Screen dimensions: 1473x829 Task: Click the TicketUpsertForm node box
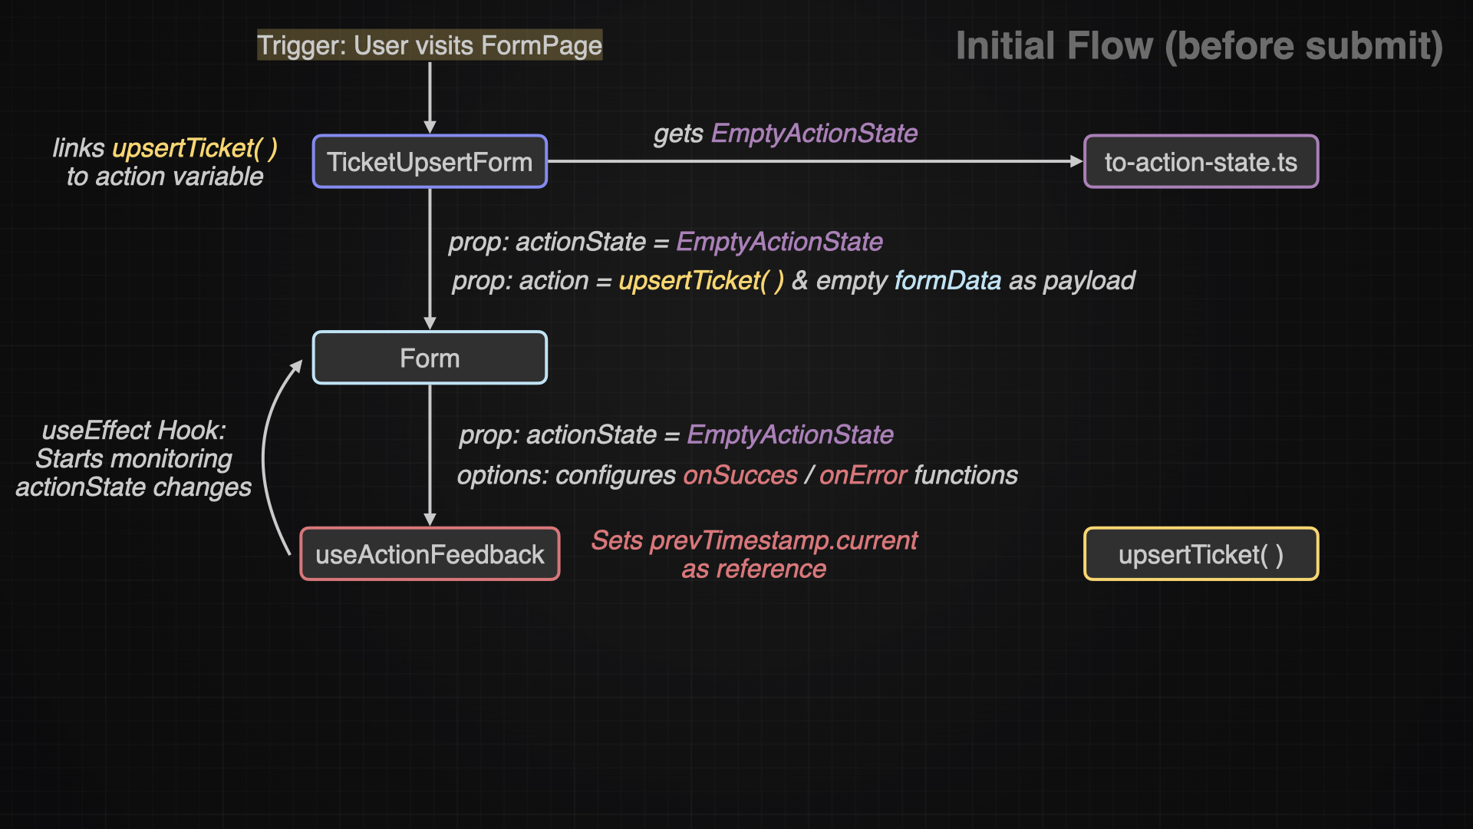430,162
